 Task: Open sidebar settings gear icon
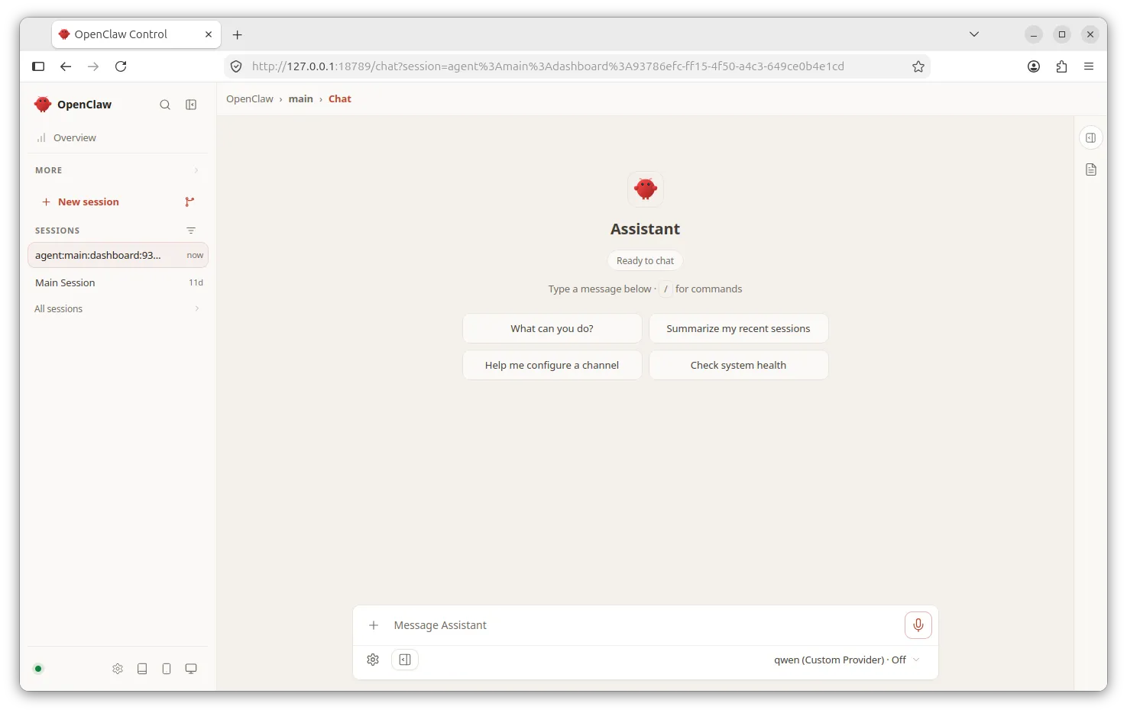pyautogui.click(x=118, y=669)
